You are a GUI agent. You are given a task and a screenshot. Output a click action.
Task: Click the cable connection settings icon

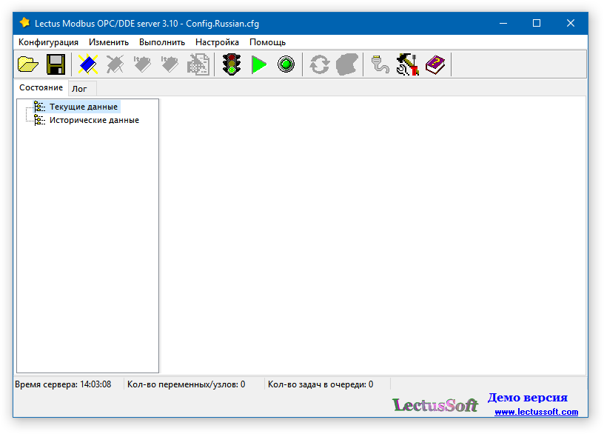coord(380,64)
